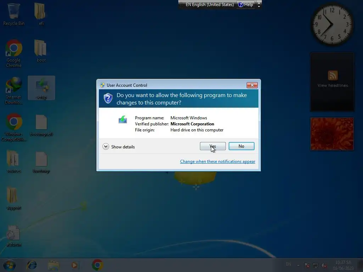Select the Google Chrome desktop shortcut
363x272 pixels.
(x=14, y=54)
